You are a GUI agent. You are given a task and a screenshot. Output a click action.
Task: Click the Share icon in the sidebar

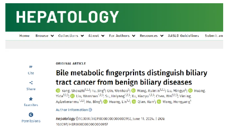click(x=31, y=83)
